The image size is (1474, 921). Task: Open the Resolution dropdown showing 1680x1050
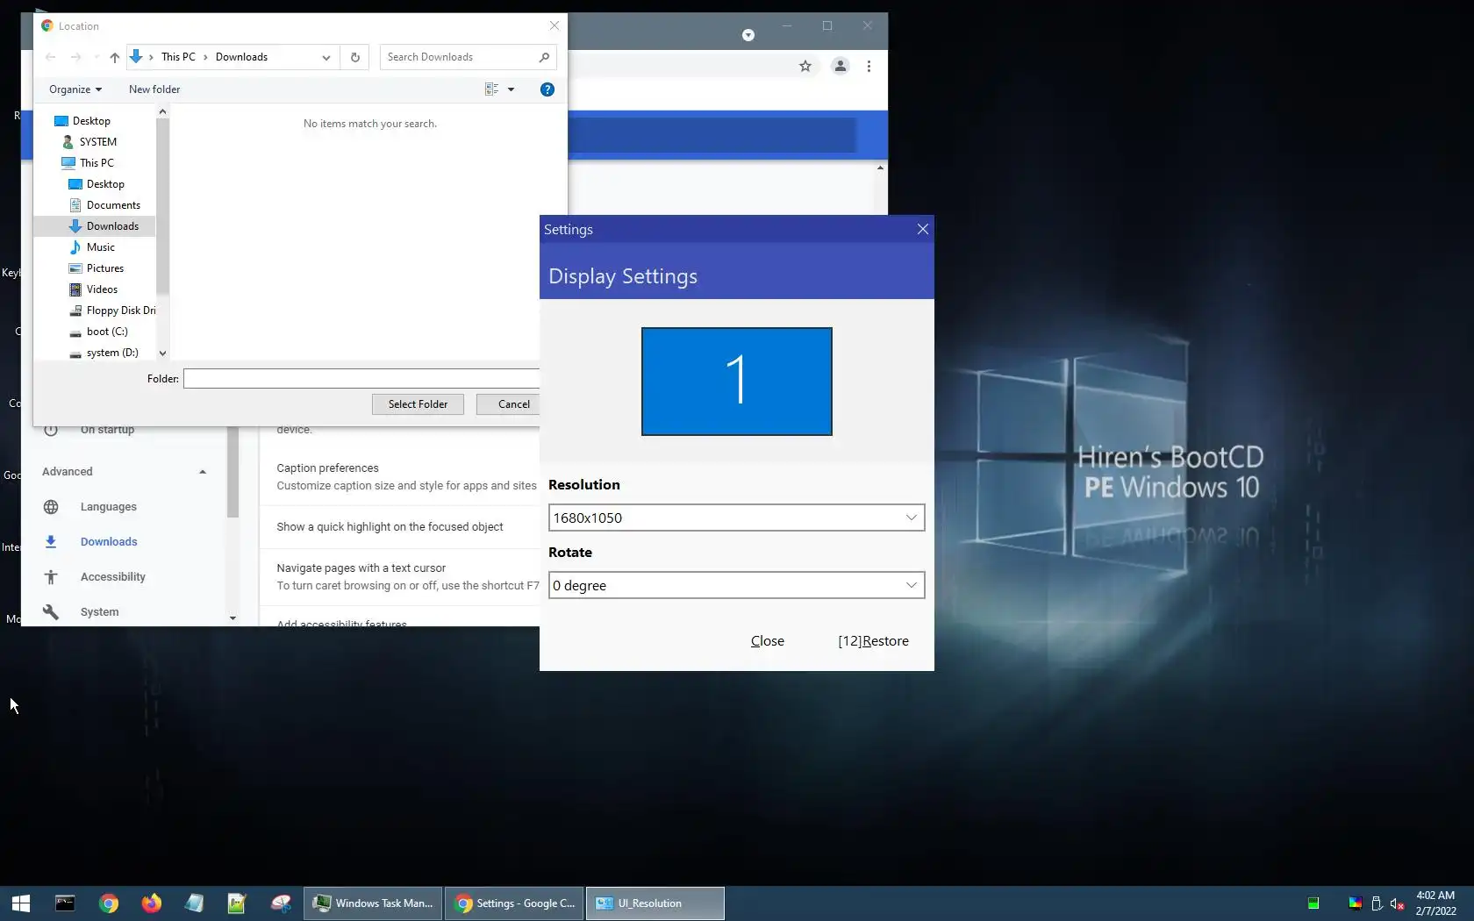click(x=736, y=518)
